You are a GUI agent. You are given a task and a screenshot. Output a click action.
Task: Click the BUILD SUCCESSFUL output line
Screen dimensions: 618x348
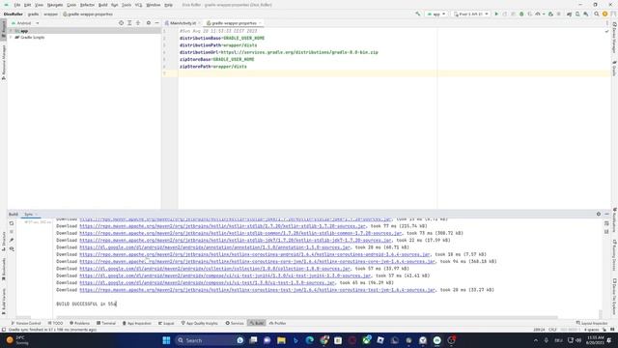coord(87,304)
